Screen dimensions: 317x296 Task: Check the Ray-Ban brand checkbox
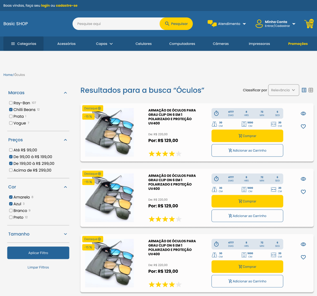coord(11,103)
